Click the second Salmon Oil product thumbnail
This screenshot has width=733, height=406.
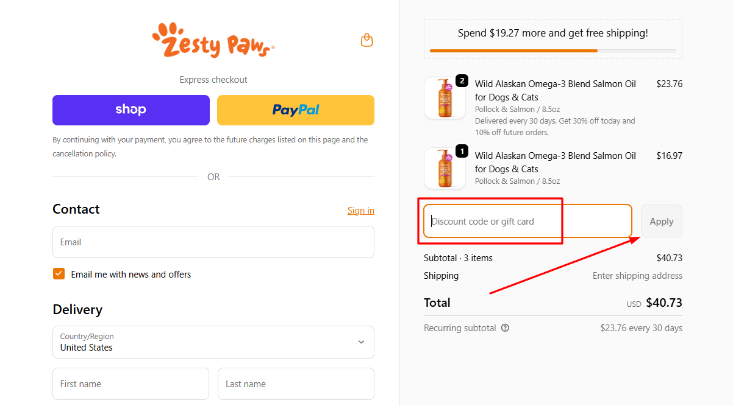[445, 169]
